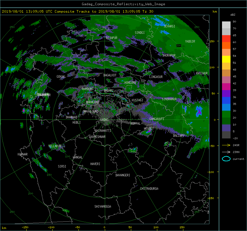Click the purple 10 dBZ legend swatch
Image resolution: width=247 pixels, height=231 pixels.
(x=226, y=128)
